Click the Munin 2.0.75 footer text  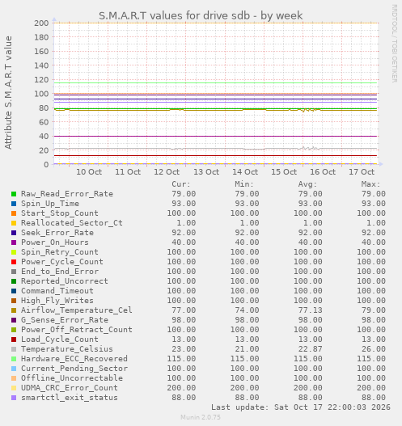pos(201,417)
